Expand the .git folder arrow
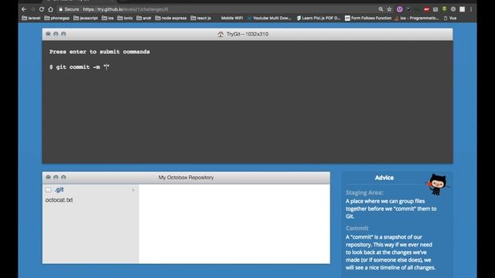 coord(133,190)
